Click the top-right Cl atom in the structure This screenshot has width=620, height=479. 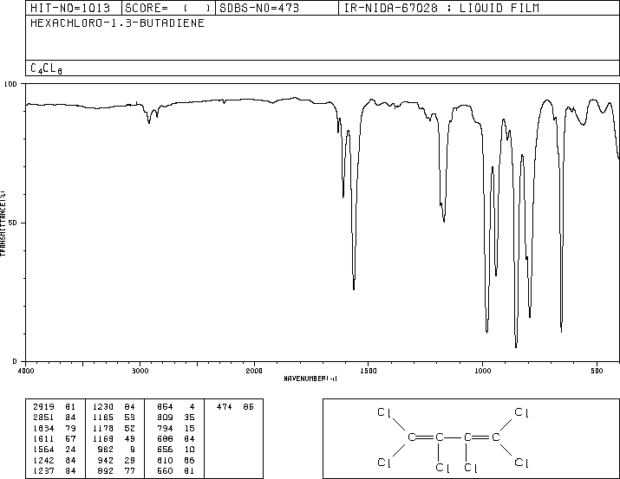click(521, 412)
